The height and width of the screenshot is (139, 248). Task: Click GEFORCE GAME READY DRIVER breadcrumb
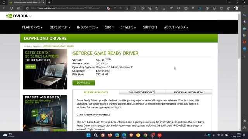[59, 46]
